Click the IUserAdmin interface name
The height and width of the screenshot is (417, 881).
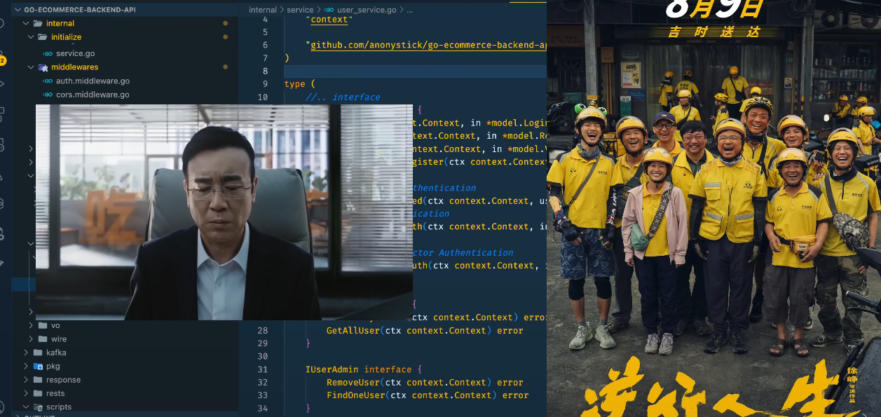coord(332,369)
